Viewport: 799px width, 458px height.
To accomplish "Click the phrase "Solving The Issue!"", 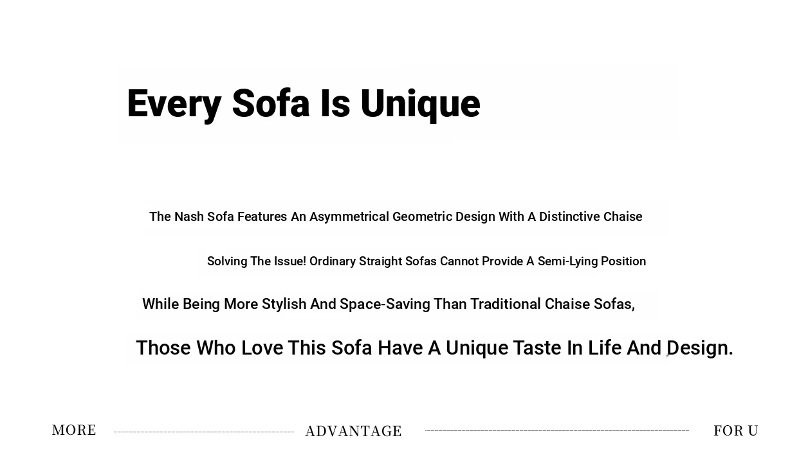I will pos(256,261).
